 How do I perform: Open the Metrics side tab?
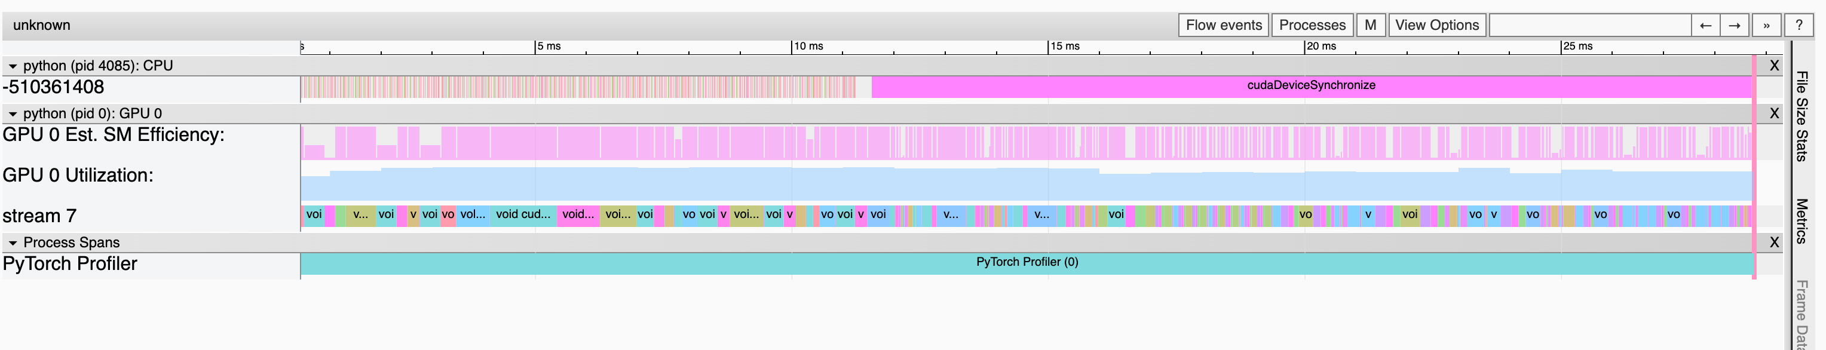(x=1801, y=221)
